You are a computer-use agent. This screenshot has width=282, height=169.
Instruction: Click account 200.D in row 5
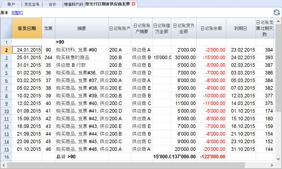point(120,73)
